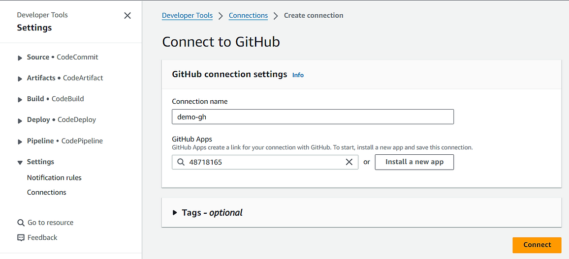Click Install a new app button

[414, 162]
